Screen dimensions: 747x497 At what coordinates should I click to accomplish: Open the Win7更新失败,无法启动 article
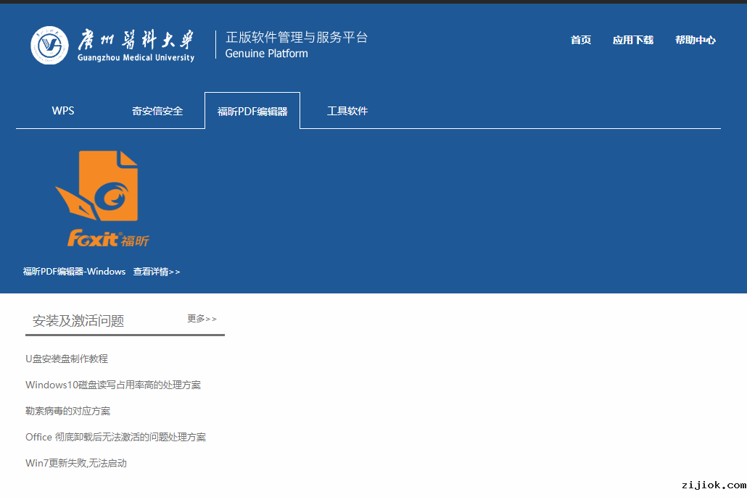76,463
